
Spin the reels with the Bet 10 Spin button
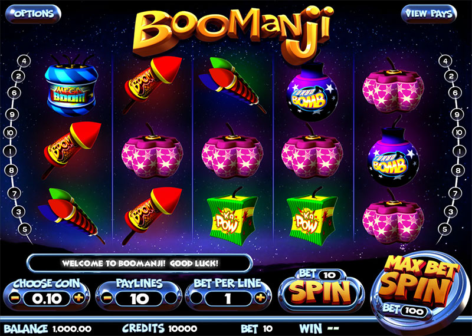tap(321, 290)
